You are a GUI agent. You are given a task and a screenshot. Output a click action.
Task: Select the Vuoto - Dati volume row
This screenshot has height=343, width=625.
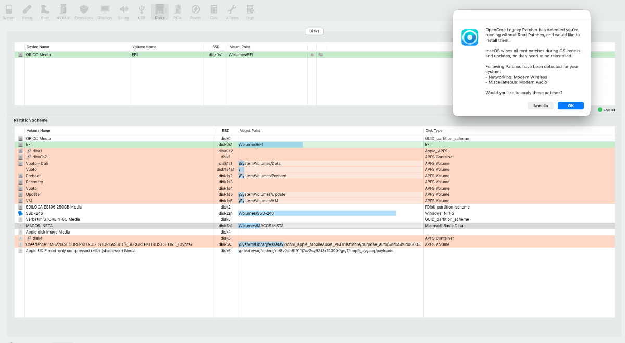pyautogui.click(x=315, y=163)
